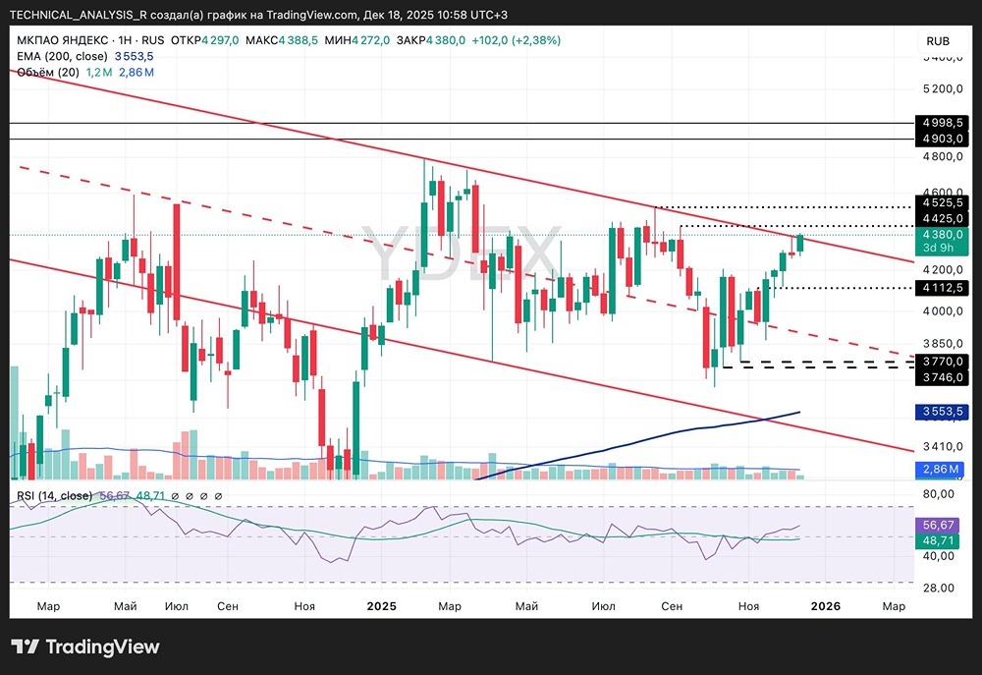Select the Объём (20) indicator legend
The height and width of the screenshot is (675, 982).
[48, 72]
